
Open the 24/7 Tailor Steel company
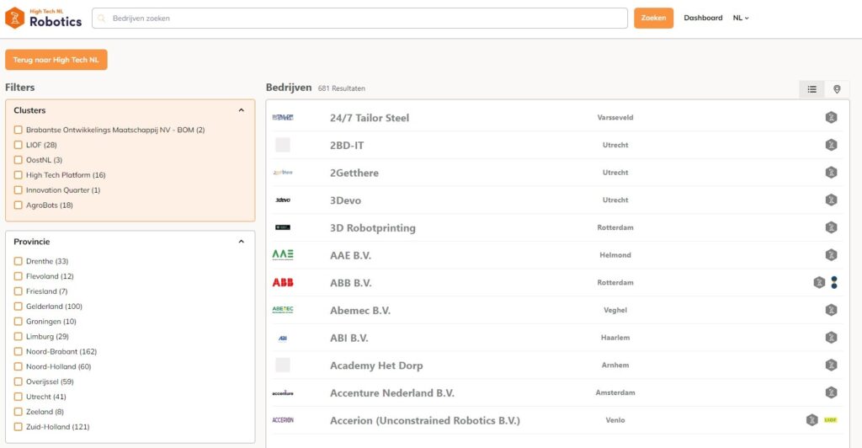[x=370, y=118]
